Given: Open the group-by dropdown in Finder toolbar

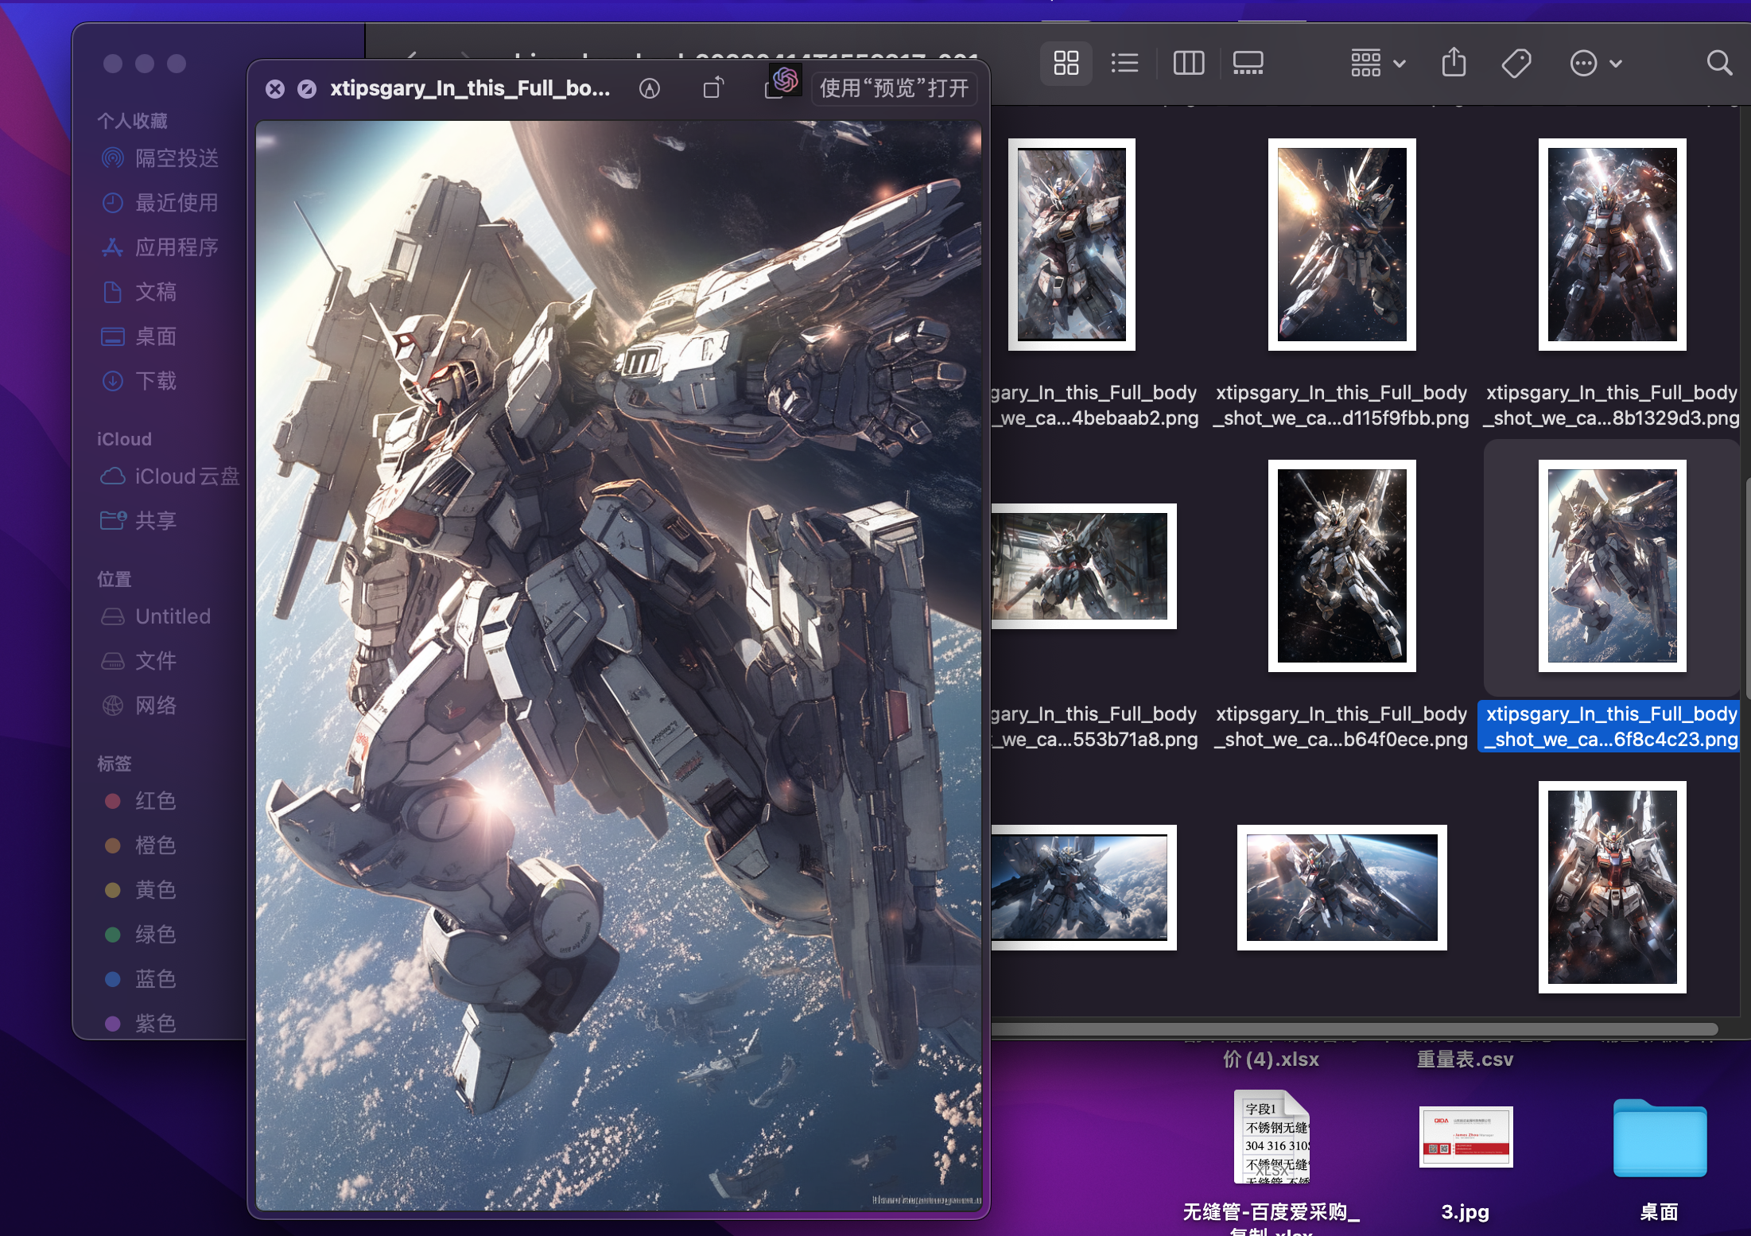Looking at the screenshot, I should pyautogui.click(x=1378, y=63).
